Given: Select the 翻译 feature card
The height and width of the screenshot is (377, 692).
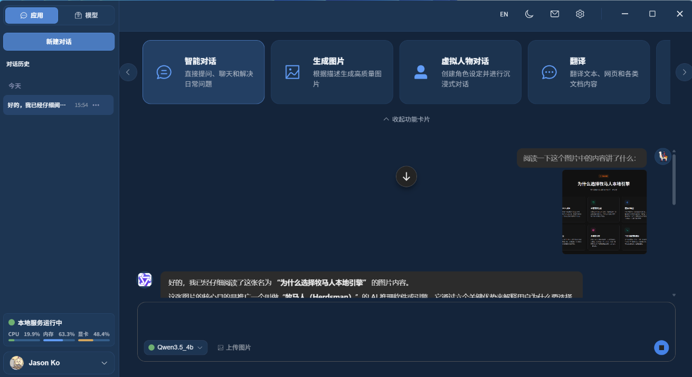Looking at the screenshot, I should (589, 72).
